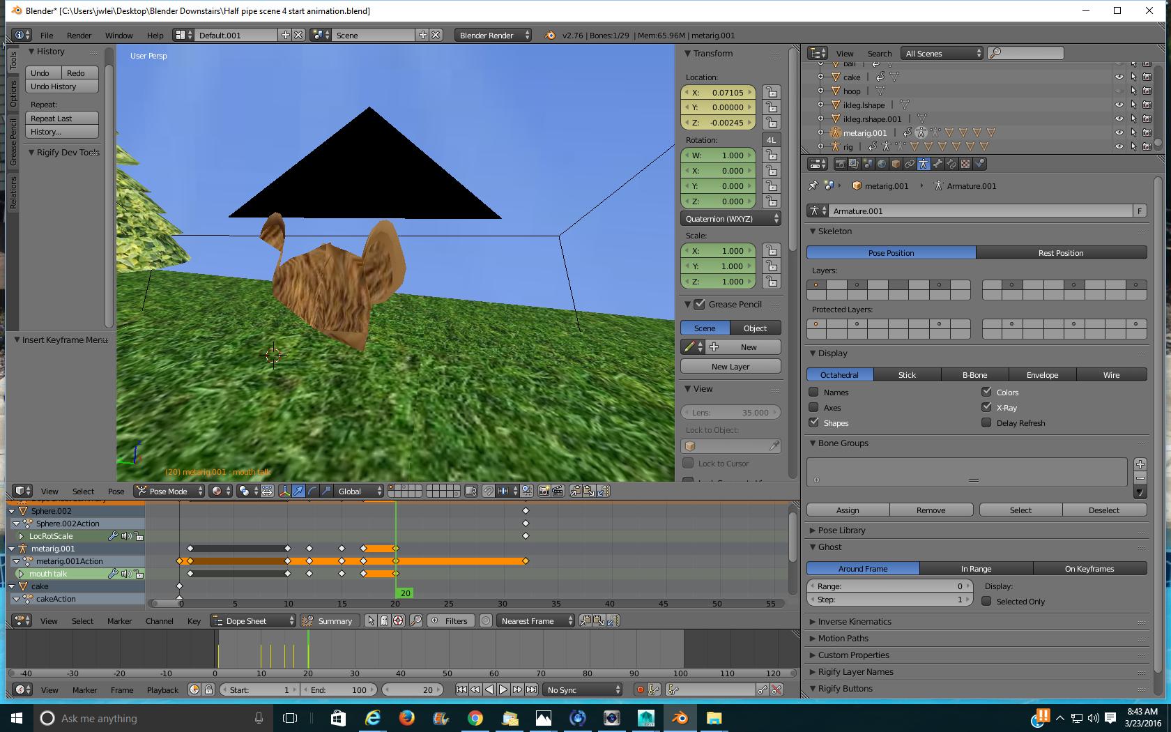
Task: Toggle the 3D manipulator axes icon
Action: pyautogui.click(x=284, y=491)
